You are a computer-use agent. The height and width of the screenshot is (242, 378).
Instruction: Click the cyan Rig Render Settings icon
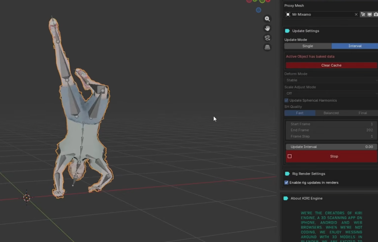coord(287,173)
